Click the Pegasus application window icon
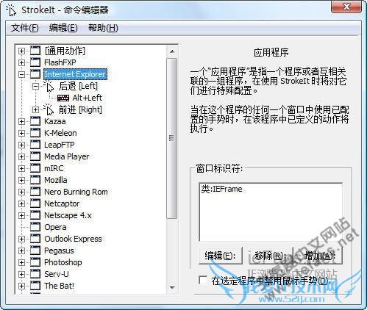The height and width of the screenshot is (310, 367). pyautogui.click(x=35, y=250)
